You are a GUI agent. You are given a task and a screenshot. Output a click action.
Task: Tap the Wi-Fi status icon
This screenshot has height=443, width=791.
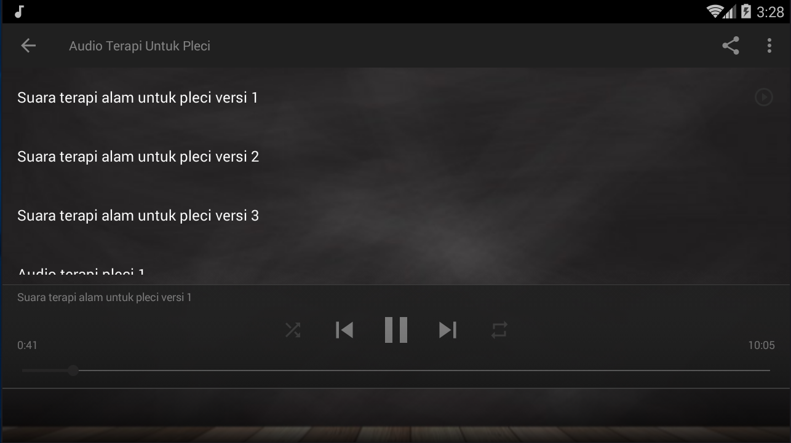[x=715, y=11]
